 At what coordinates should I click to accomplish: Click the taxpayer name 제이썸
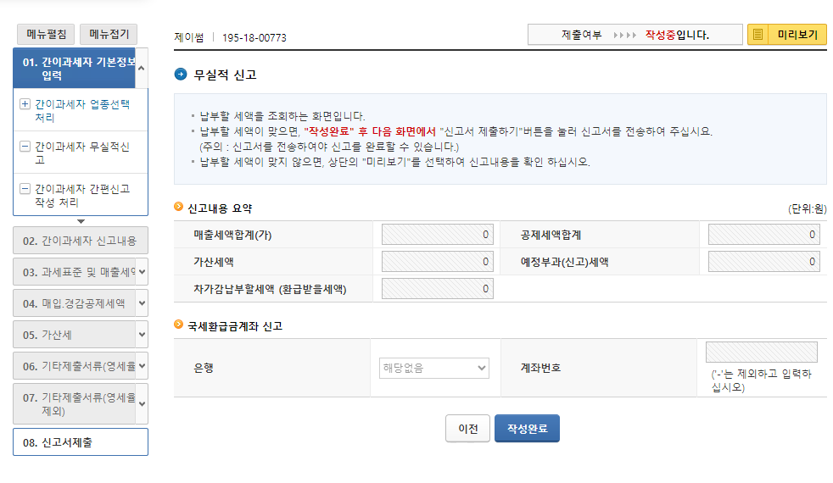click(x=189, y=37)
